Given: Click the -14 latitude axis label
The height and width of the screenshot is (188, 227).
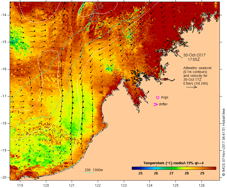Looking at the screenshot, I should pyautogui.click(x=4, y=15).
